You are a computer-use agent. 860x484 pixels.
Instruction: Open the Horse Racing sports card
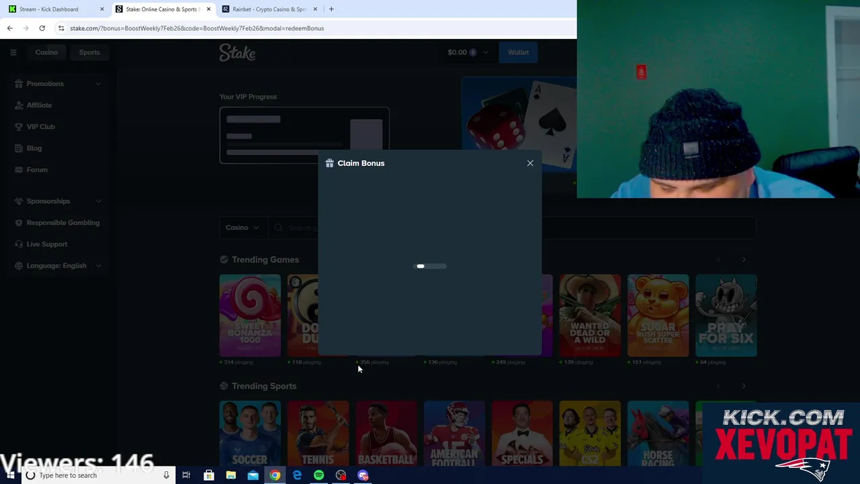(x=658, y=434)
